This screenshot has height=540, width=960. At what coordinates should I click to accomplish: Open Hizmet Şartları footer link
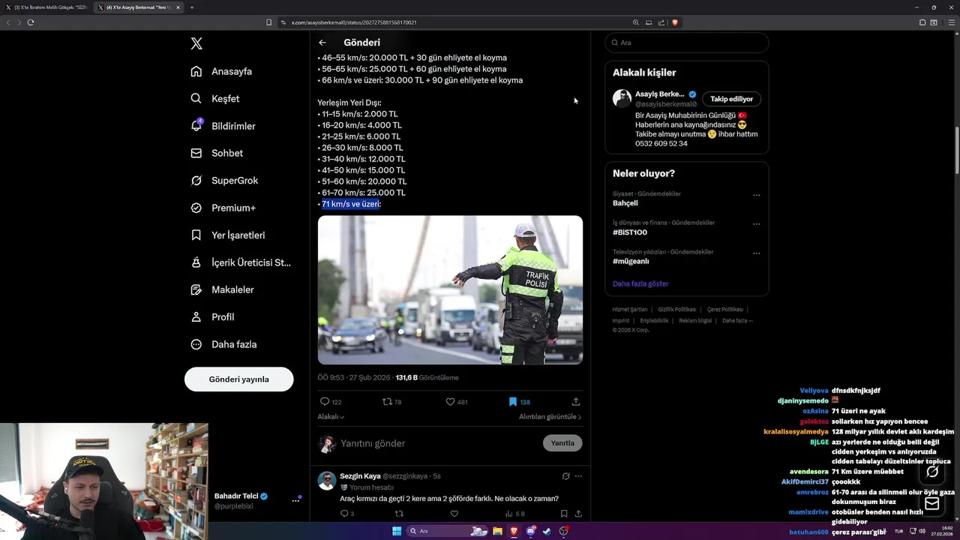click(629, 310)
